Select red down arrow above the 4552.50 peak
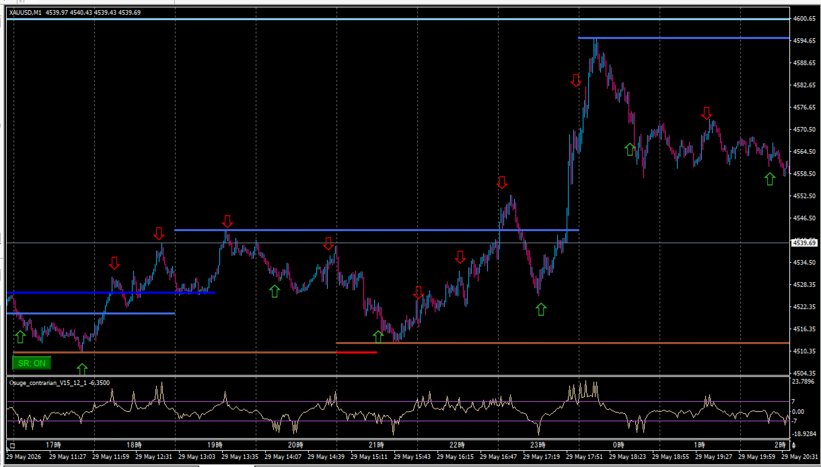 click(x=502, y=182)
